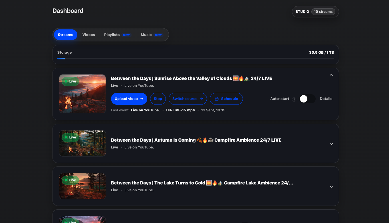Click the Live badge on Lake thumbnail

70,180
